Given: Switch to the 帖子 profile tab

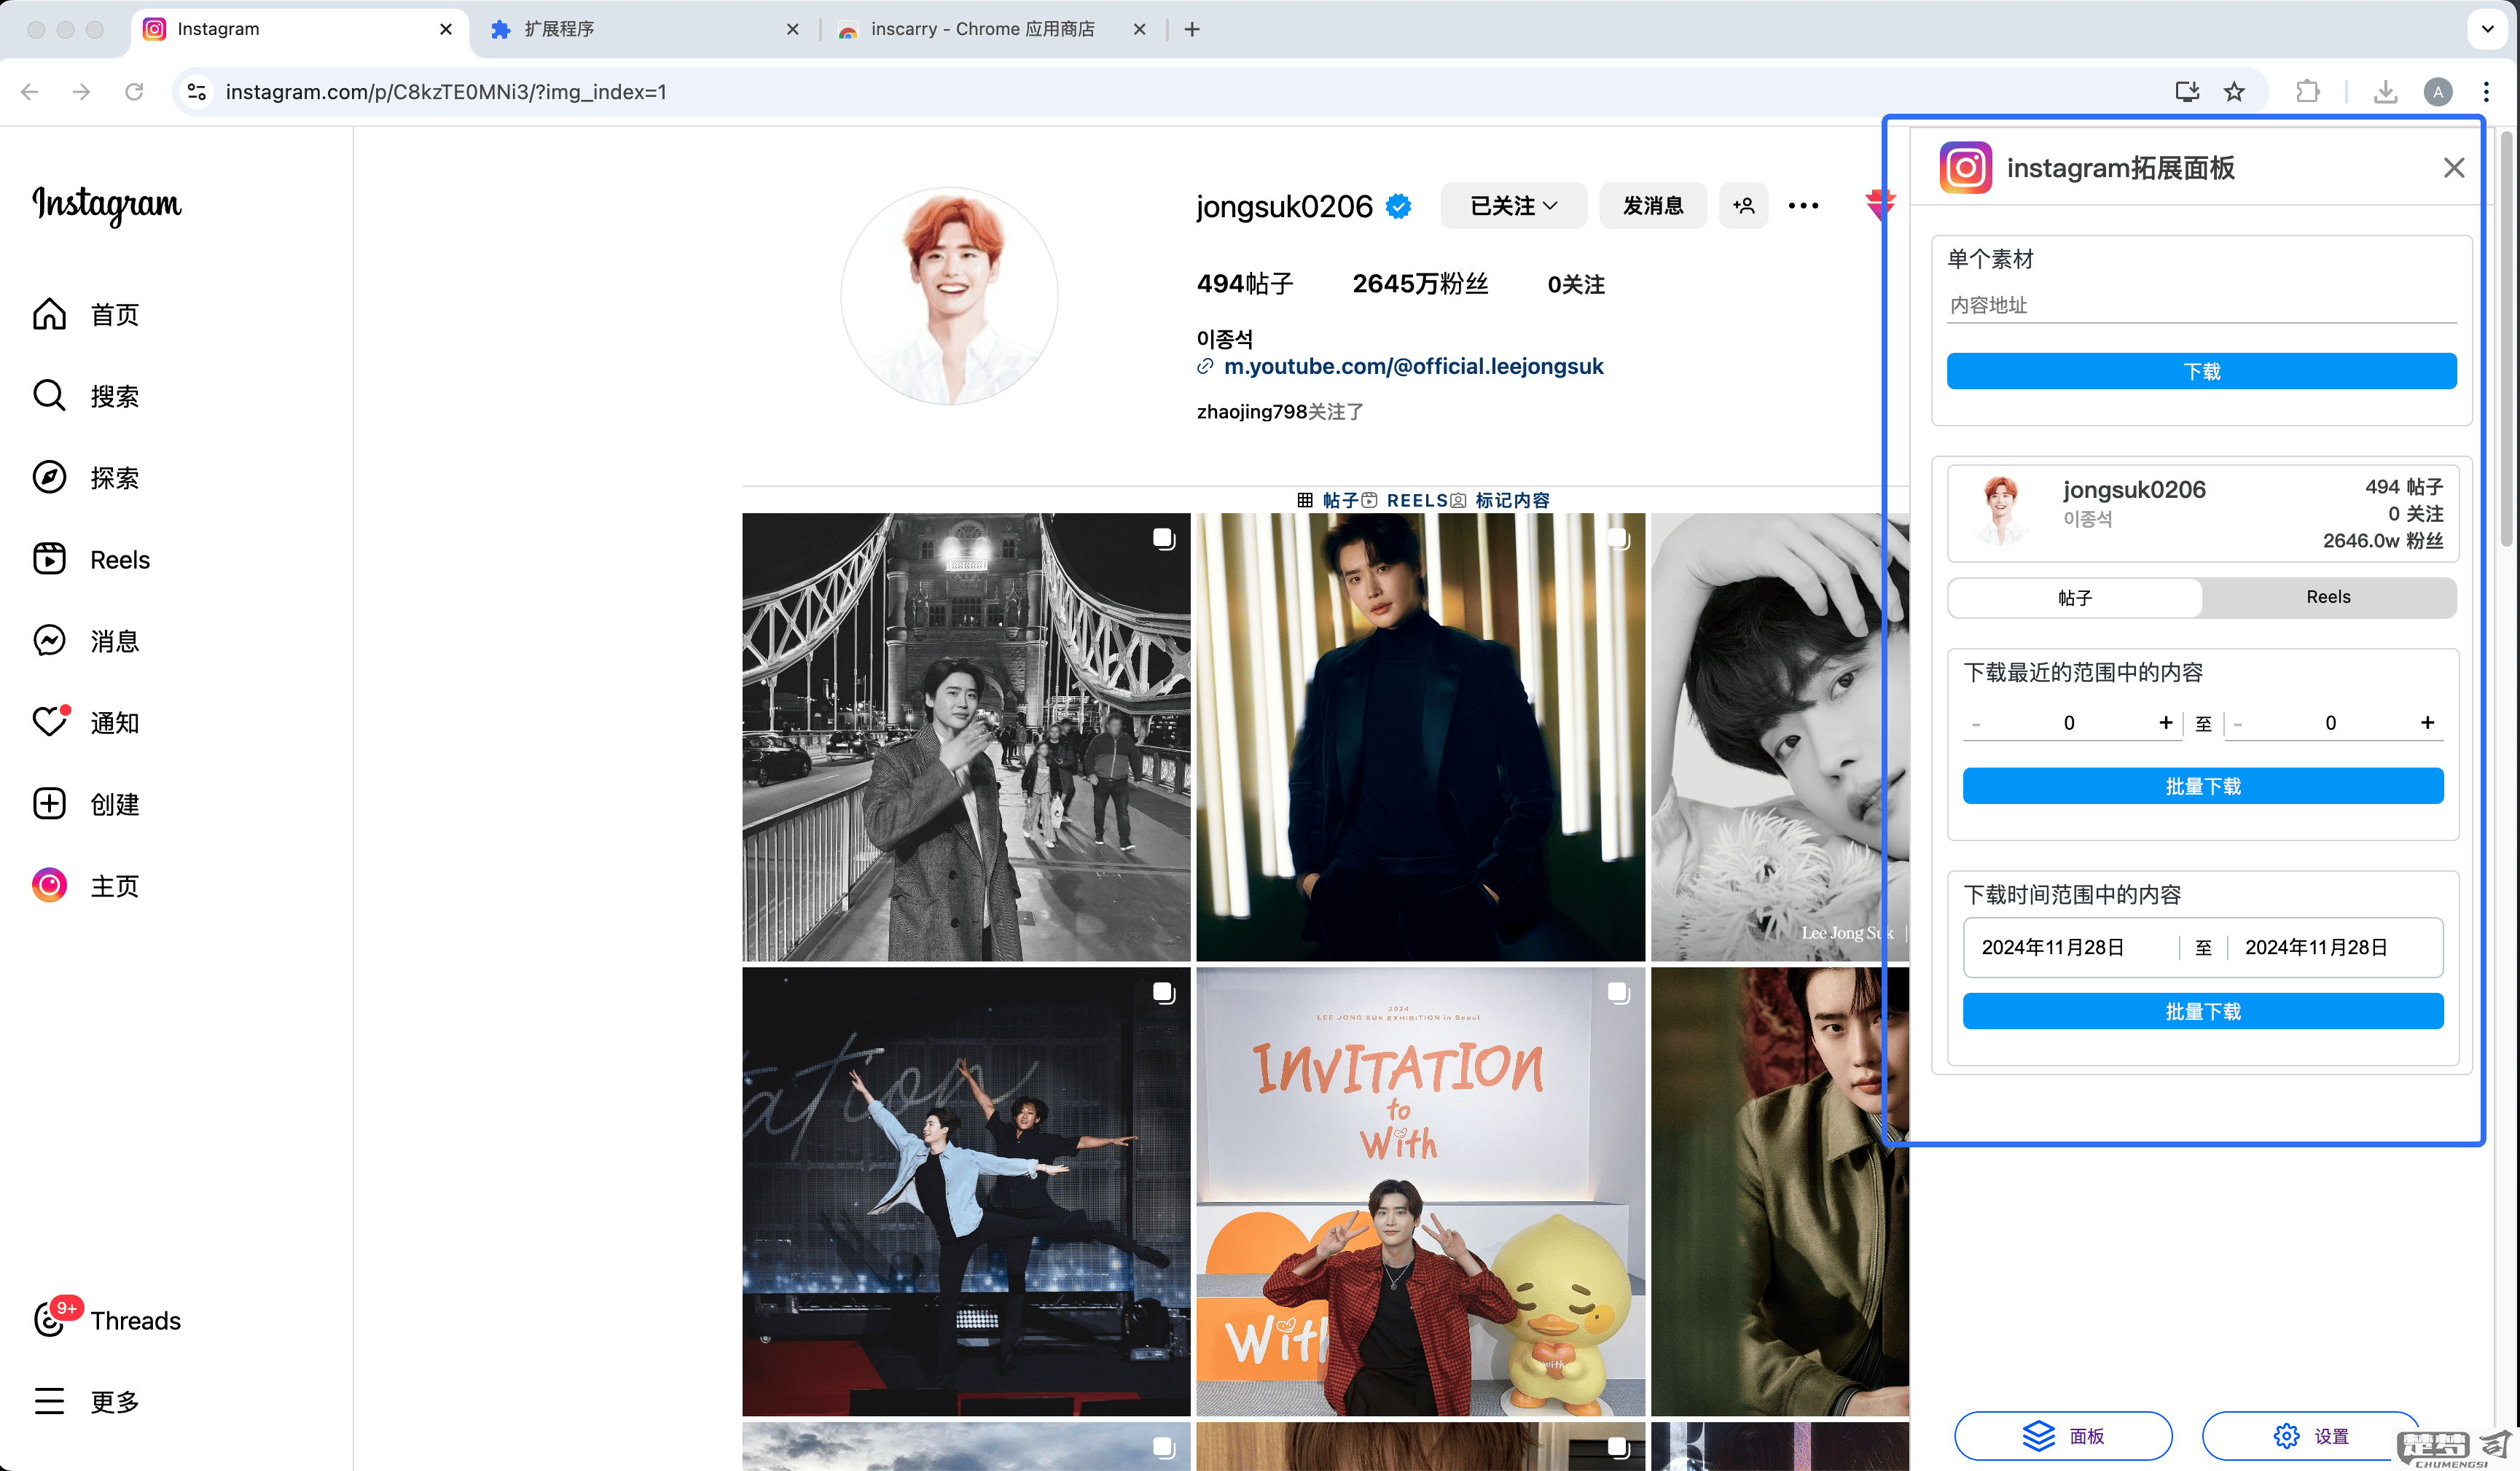Looking at the screenshot, I should pos(1328,500).
